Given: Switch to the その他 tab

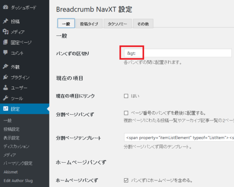Looking at the screenshot, I should 143,23.
